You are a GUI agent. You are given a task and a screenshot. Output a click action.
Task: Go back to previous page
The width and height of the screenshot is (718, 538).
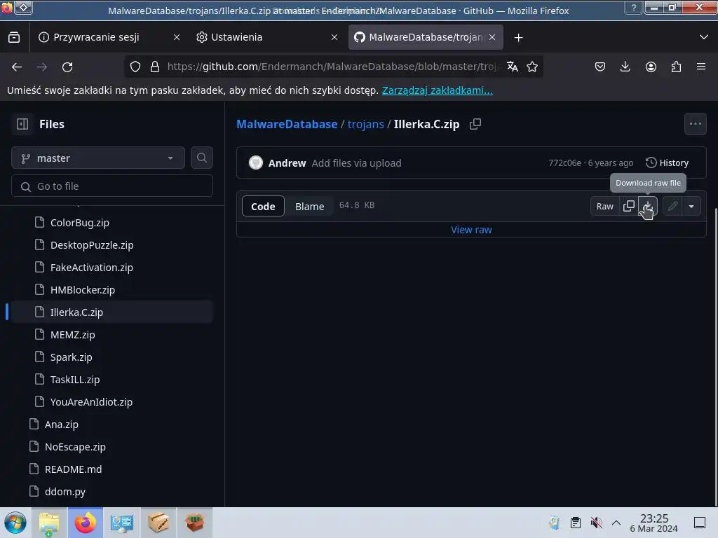pos(17,67)
